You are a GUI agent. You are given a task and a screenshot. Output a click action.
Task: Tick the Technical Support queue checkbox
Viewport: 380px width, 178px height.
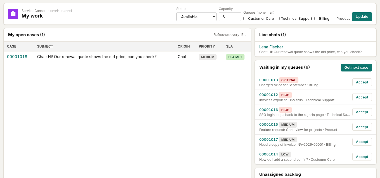click(278, 19)
